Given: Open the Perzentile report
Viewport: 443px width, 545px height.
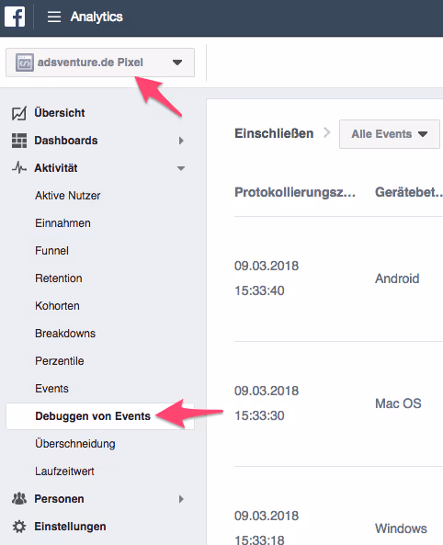Looking at the screenshot, I should pyautogui.click(x=60, y=361).
